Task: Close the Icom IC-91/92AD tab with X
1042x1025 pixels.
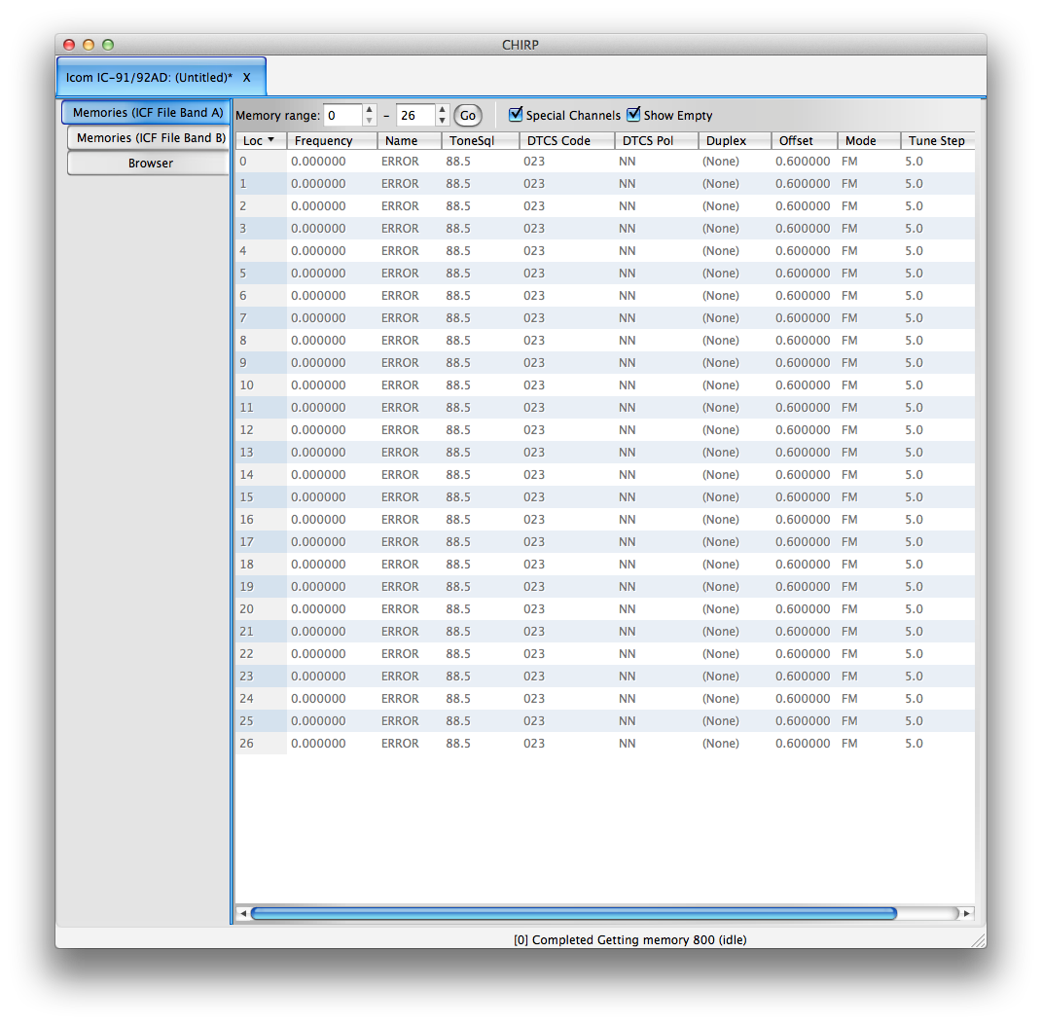Action: [246, 78]
